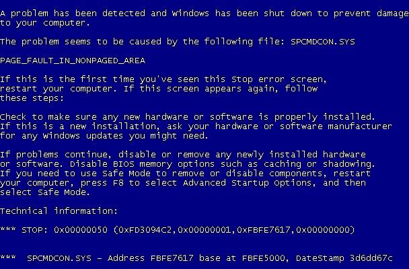Click 'Address FBFE7617' in the bottom line
409x269 pixels.
point(151,258)
